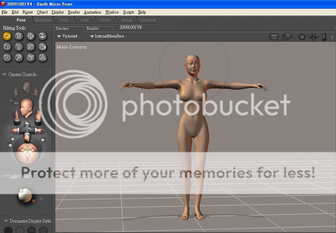The width and height of the screenshot is (336, 233).
Task: Open the Animation menu
Action: [x=92, y=12]
